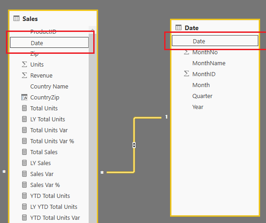Select the Month field in Date table
The width and height of the screenshot is (266, 223).
201,85
